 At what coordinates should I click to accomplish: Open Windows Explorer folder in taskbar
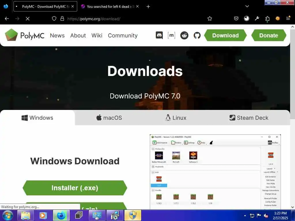point(26,215)
